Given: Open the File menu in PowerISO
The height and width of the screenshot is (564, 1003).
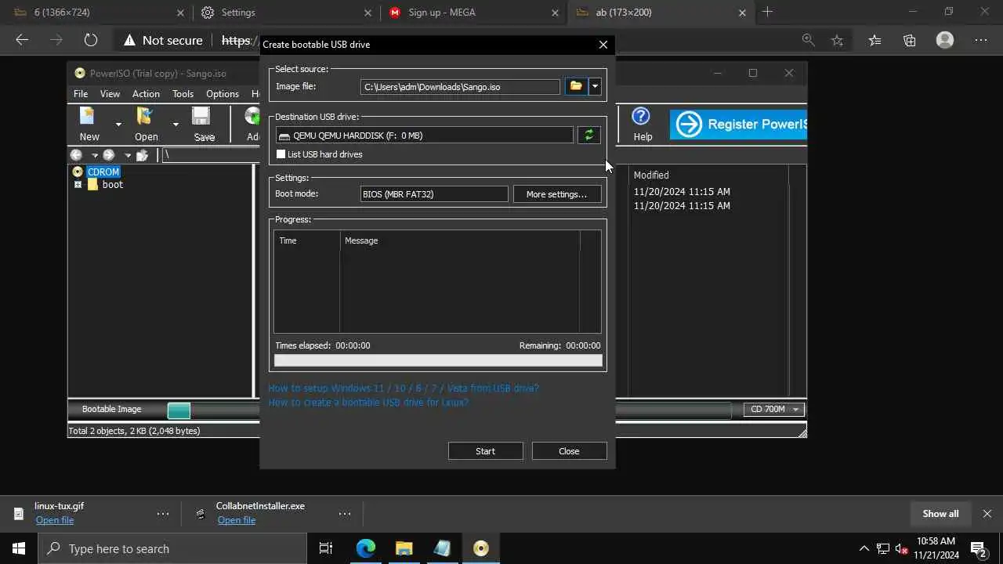Looking at the screenshot, I should tap(81, 93).
